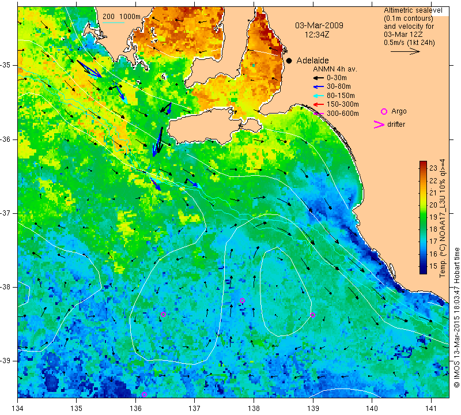This screenshot has width=461, height=415.
Task: Select the Argo float marker near 136.5°E
Action: [164, 314]
